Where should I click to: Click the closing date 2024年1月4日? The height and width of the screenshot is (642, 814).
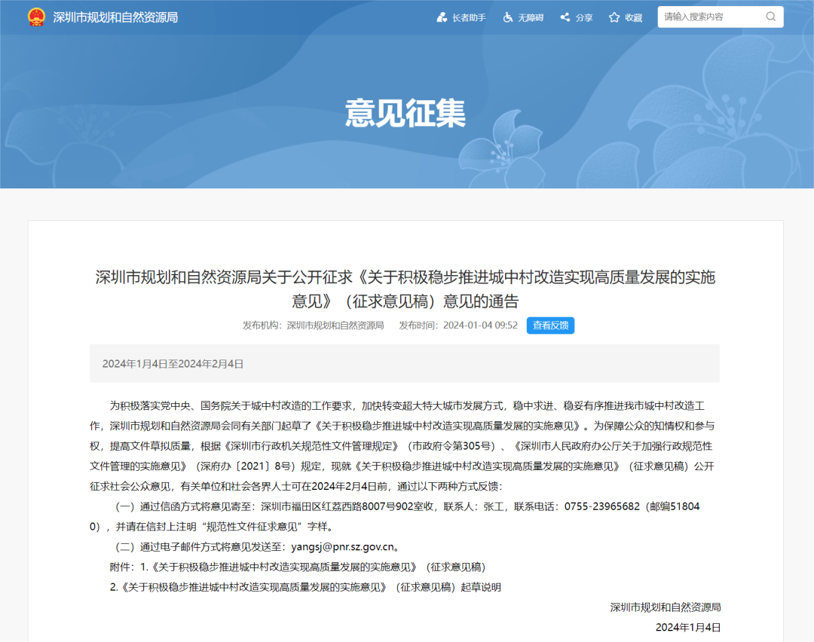tap(688, 628)
